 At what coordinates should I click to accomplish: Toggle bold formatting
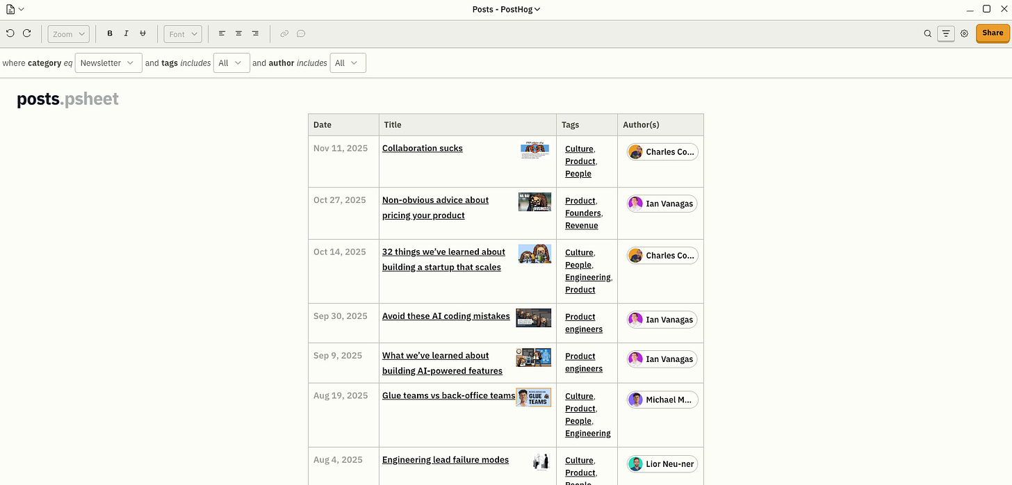110,33
